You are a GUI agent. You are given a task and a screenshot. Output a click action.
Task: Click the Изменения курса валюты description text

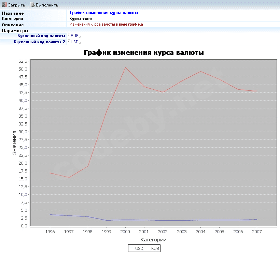[x=106, y=25]
